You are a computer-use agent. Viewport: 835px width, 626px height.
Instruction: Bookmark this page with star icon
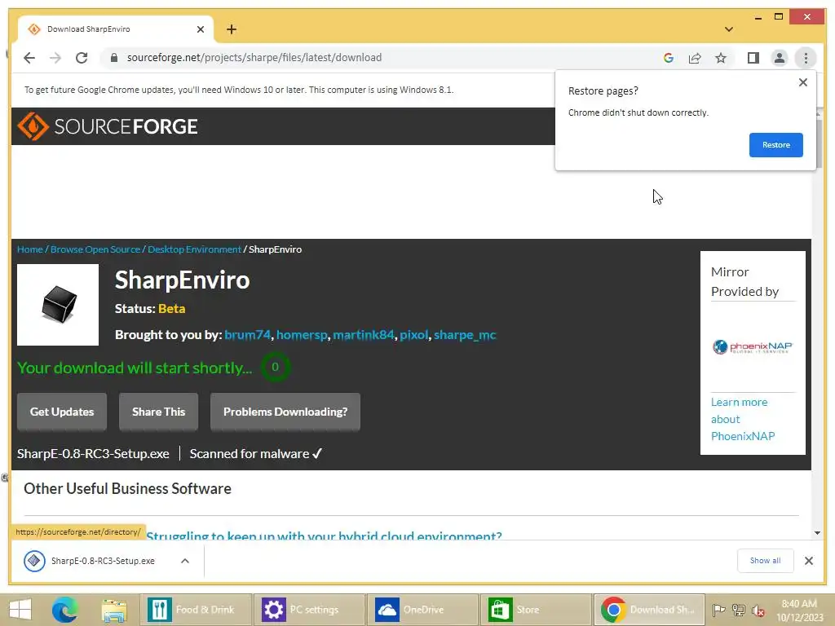pyautogui.click(x=721, y=58)
